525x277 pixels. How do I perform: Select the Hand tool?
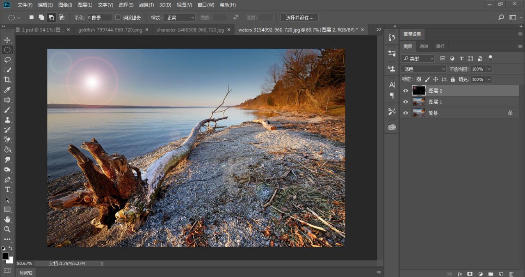click(x=7, y=220)
